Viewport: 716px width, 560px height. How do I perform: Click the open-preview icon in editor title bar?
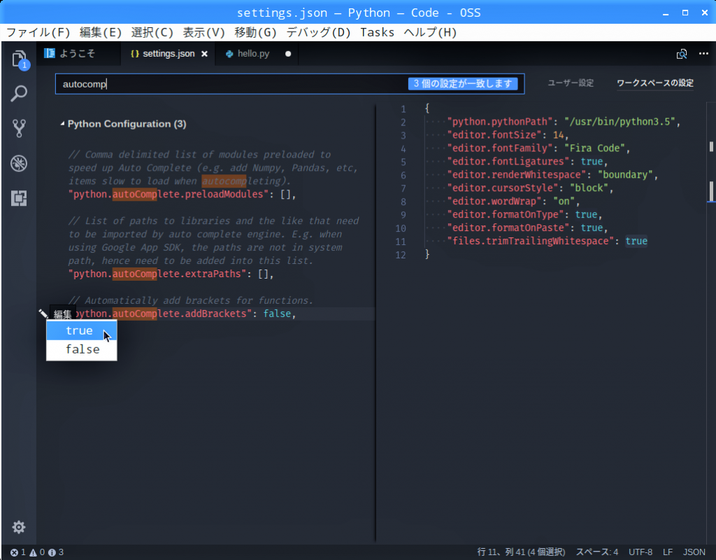click(682, 54)
